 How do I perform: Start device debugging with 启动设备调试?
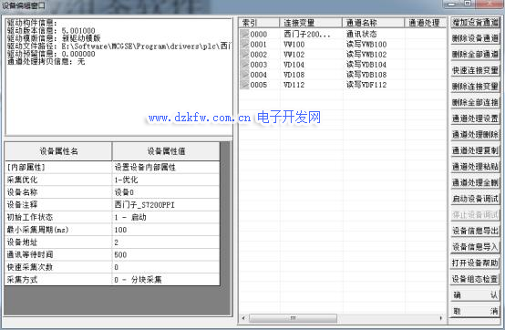[475, 199]
